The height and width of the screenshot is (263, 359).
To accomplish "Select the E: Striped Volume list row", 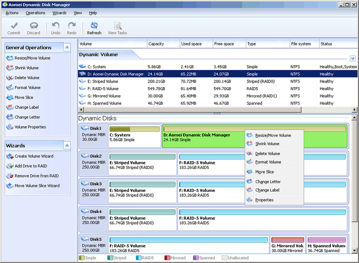I will pos(218,81).
